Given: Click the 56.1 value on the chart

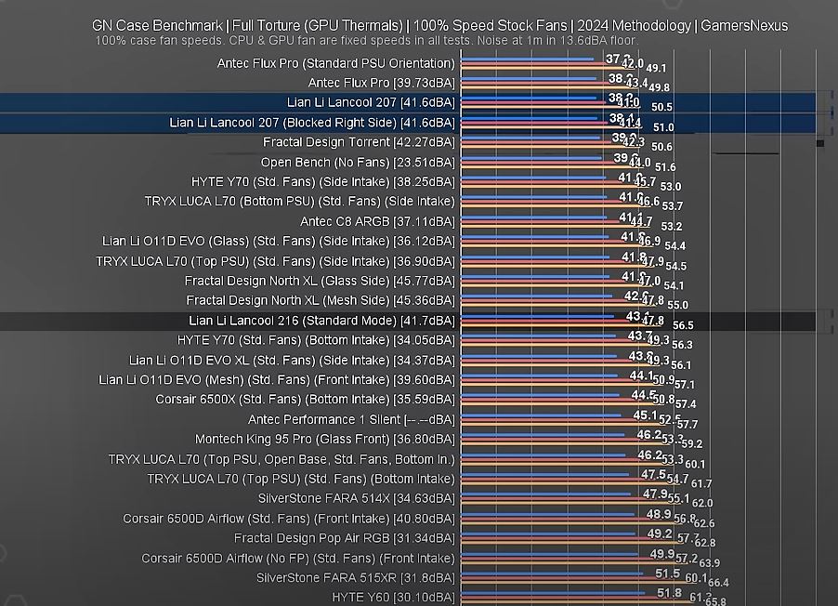Looking at the screenshot, I should click(681, 365).
